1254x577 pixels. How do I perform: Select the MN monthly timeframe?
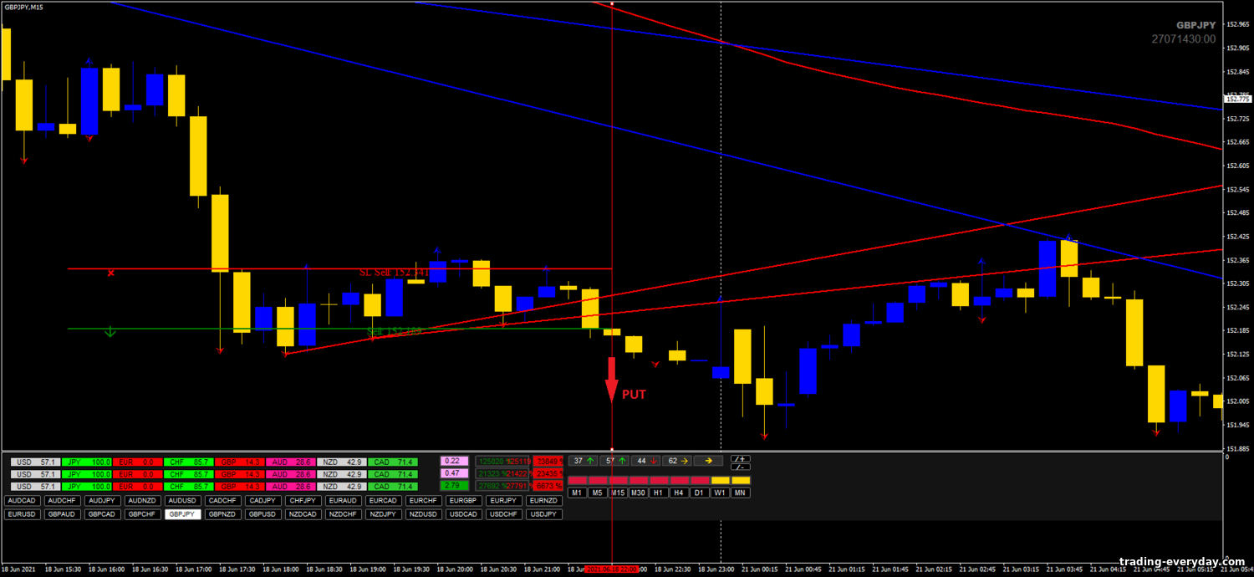click(740, 493)
